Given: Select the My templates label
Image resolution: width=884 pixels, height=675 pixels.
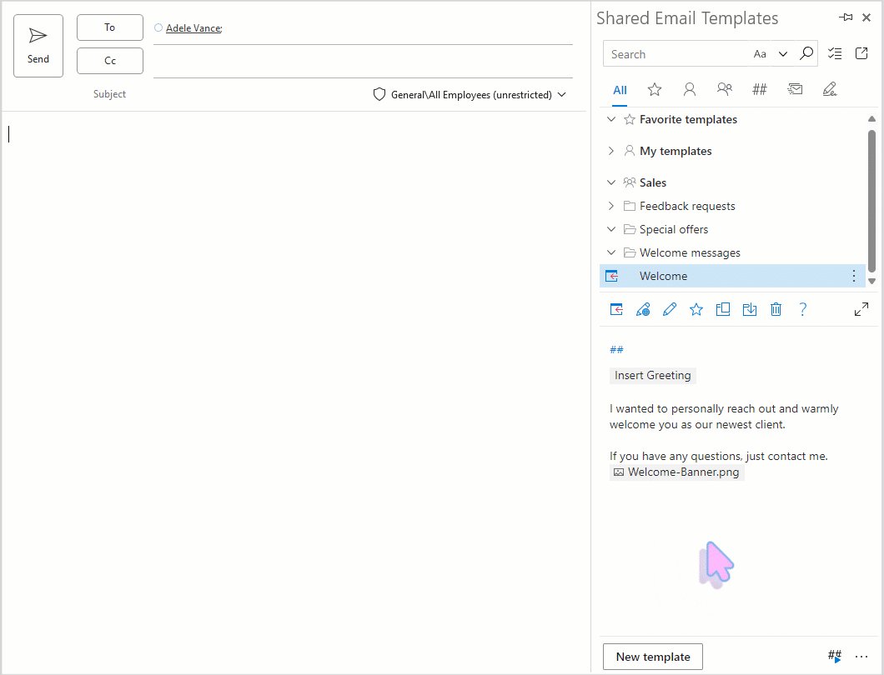Looking at the screenshot, I should coord(676,151).
